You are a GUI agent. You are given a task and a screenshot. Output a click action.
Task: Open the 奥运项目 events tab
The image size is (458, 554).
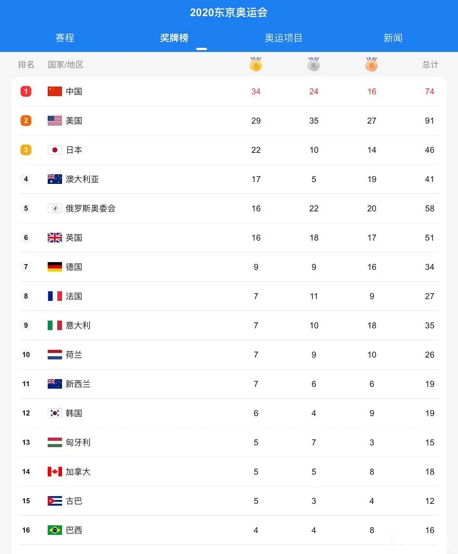(x=283, y=38)
